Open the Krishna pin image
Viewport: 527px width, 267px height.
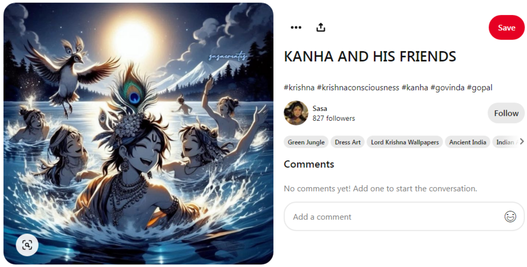pyautogui.click(x=139, y=133)
